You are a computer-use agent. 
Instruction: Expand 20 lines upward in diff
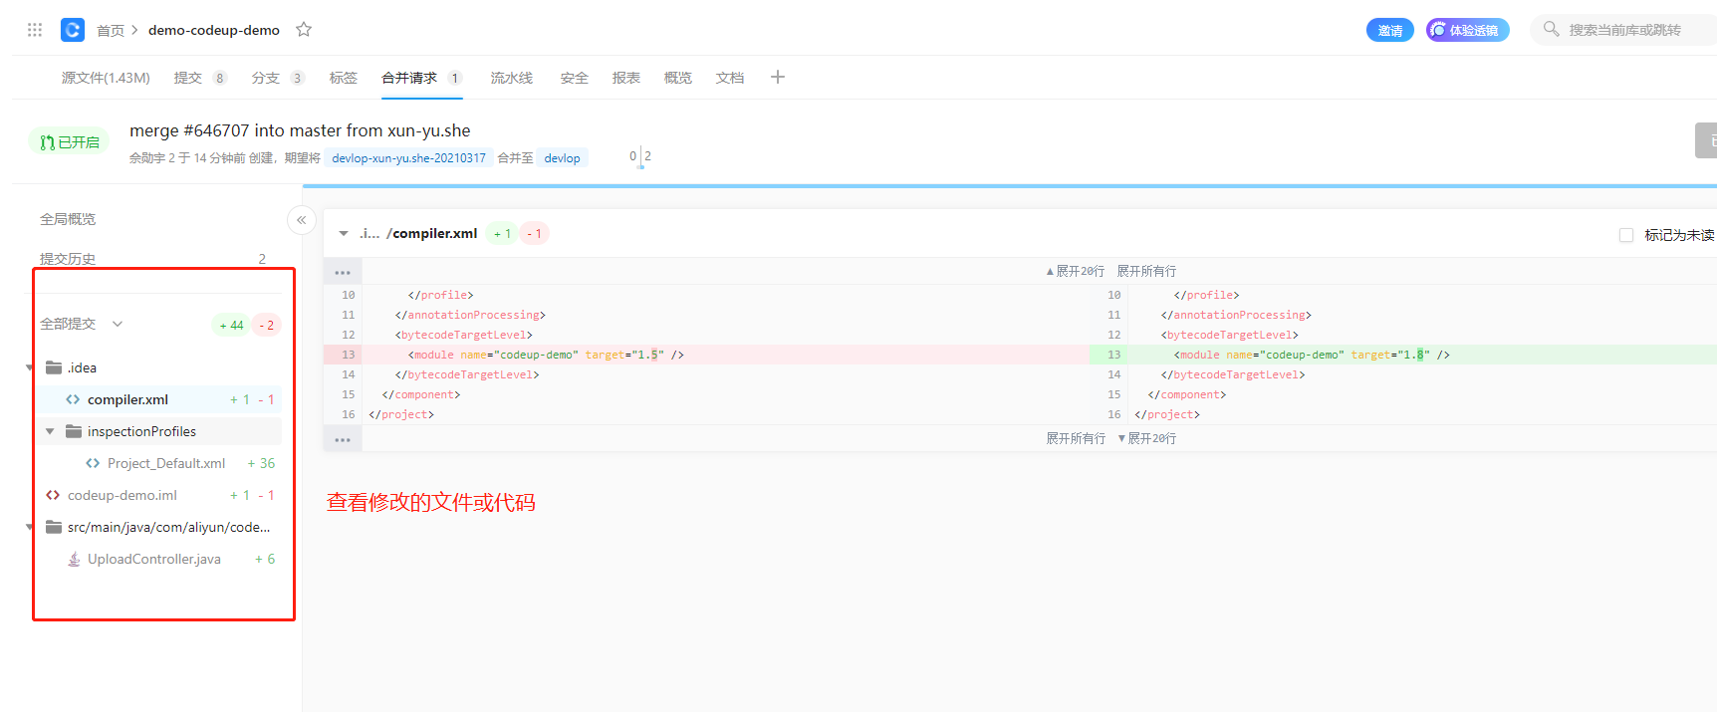pyautogui.click(x=1076, y=271)
